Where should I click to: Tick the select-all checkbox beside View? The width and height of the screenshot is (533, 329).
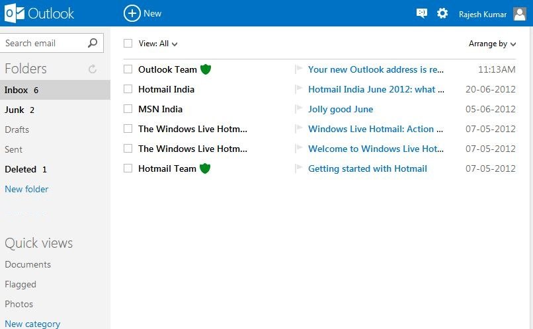[x=128, y=43]
